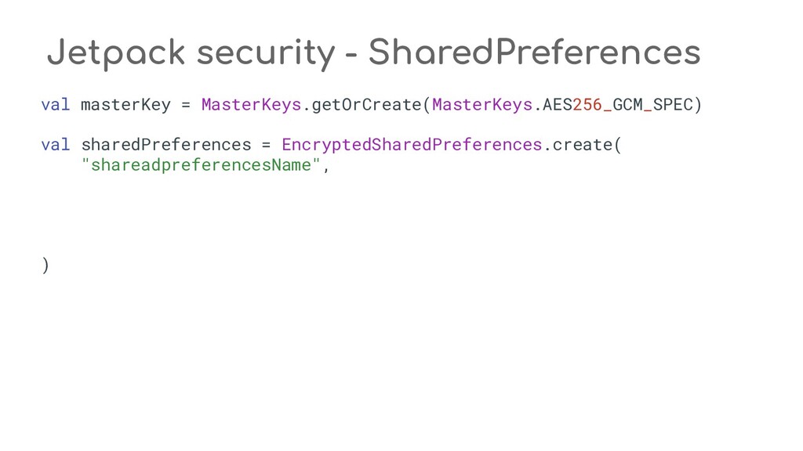This screenshot has width=803, height=451.
Task: Click the "GCM" text in the constant
Action: pos(627,104)
